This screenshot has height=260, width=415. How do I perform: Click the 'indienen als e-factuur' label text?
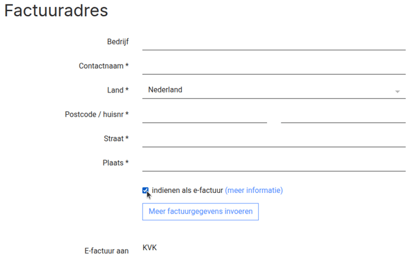[x=187, y=191]
